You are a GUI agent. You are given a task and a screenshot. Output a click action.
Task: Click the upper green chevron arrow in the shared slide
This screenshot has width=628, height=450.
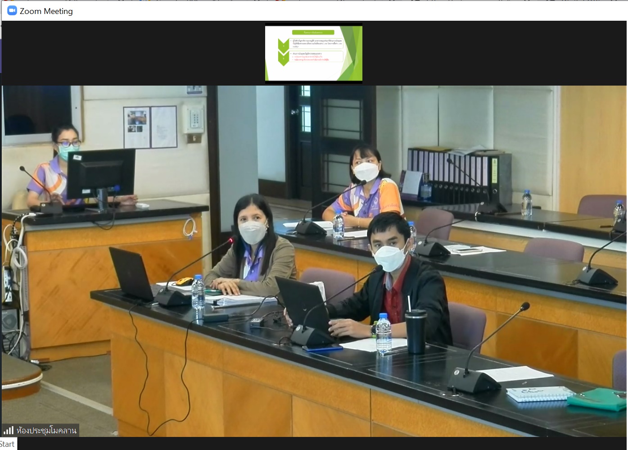pyautogui.click(x=283, y=45)
